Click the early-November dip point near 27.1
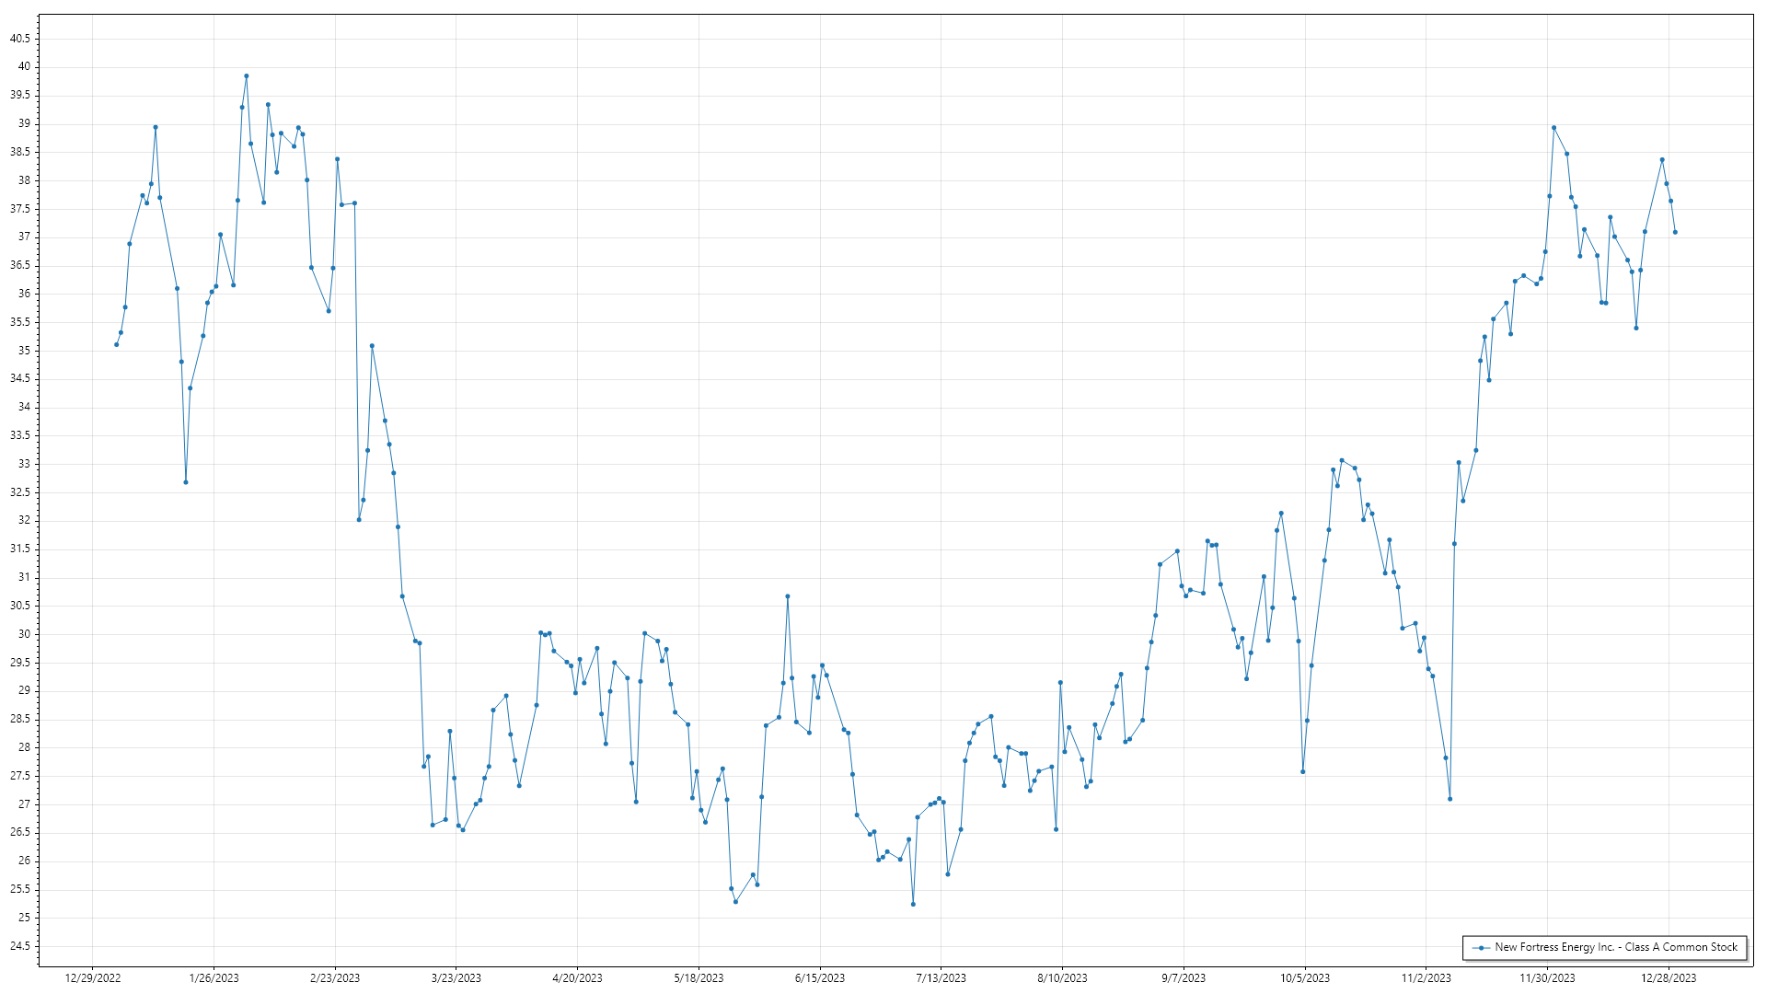1767x994 pixels. pos(1449,799)
